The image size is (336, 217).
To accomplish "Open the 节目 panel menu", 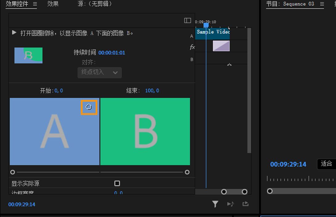I will [x=322, y=4].
